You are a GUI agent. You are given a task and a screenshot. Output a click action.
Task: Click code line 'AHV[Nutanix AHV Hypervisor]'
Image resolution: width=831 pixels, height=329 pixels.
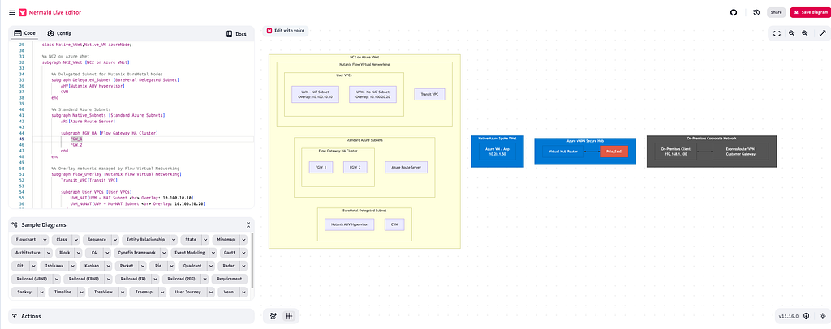pos(93,86)
